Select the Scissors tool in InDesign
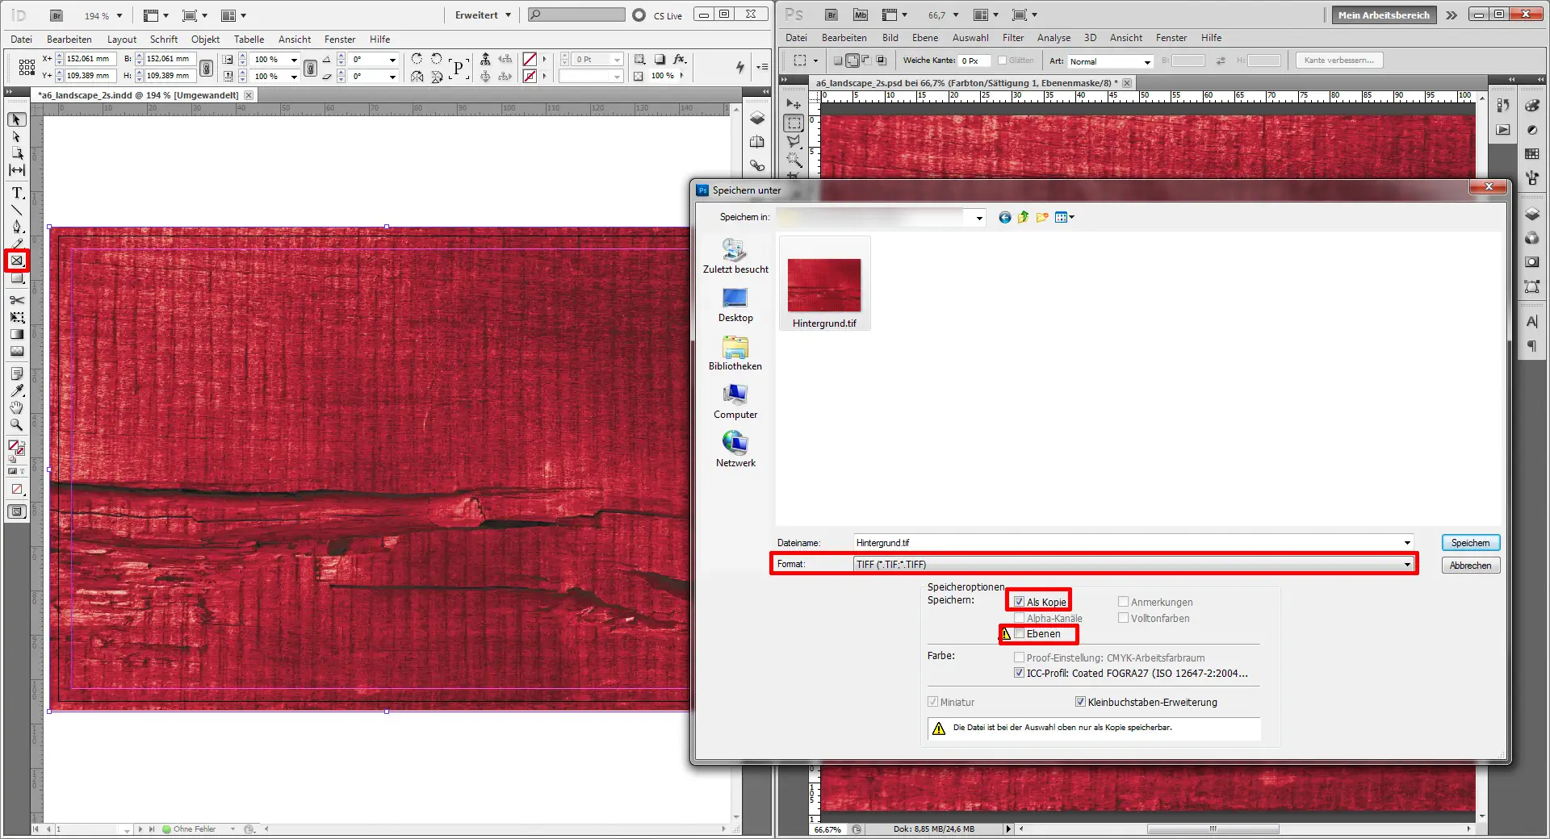The width and height of the screenshot is (1550, 839). 16,300
